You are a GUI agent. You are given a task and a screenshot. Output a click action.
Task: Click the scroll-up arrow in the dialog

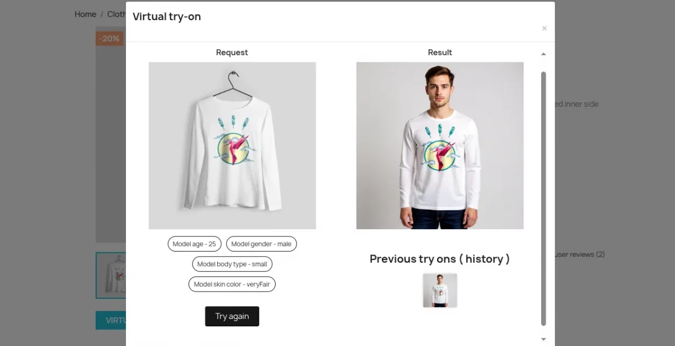click(x=543, y=53)
